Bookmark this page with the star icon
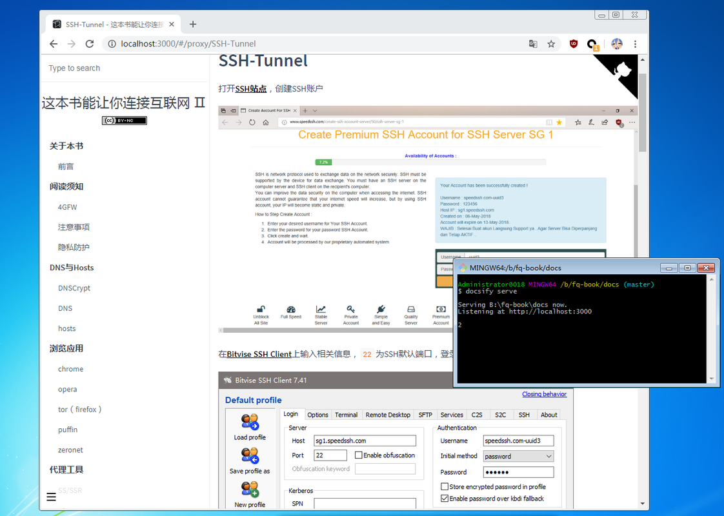This screenshot has width=724, height=516. [x=551, y=44]
